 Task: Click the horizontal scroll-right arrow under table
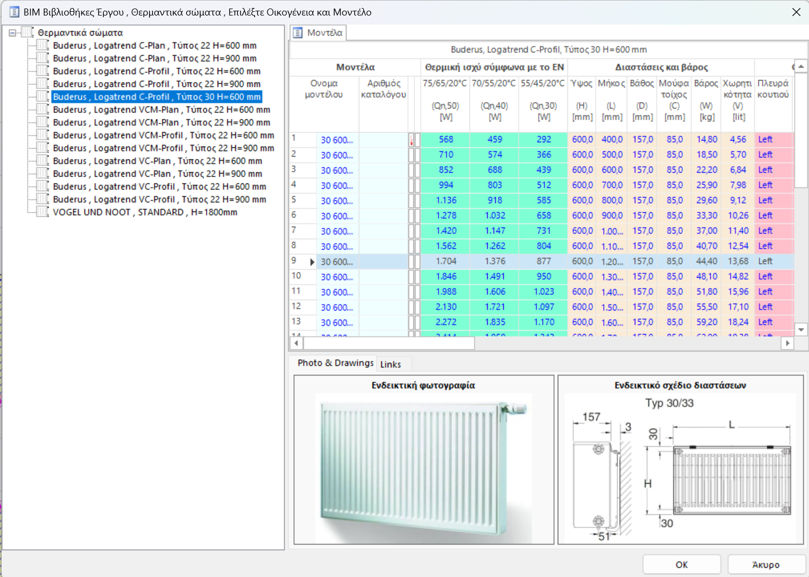[x=787, y=343]
